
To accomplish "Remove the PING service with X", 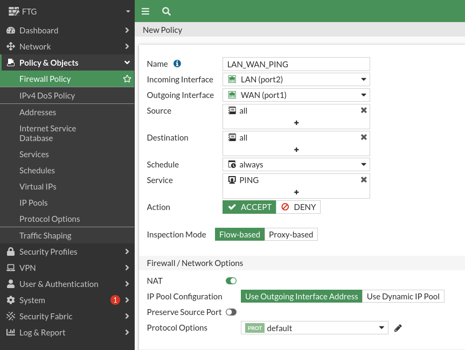I will click(364, 180).
